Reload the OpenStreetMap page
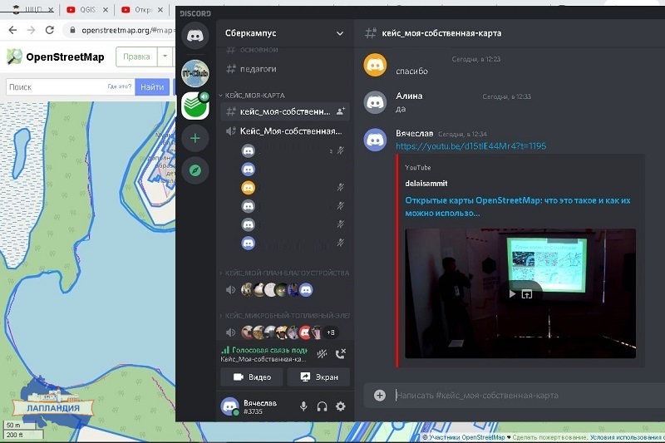This screenshot has width=665, height=443. (50, 30)
